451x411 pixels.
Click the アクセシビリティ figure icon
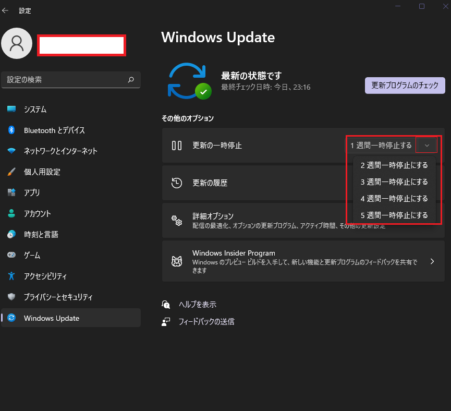coord(11,276)
